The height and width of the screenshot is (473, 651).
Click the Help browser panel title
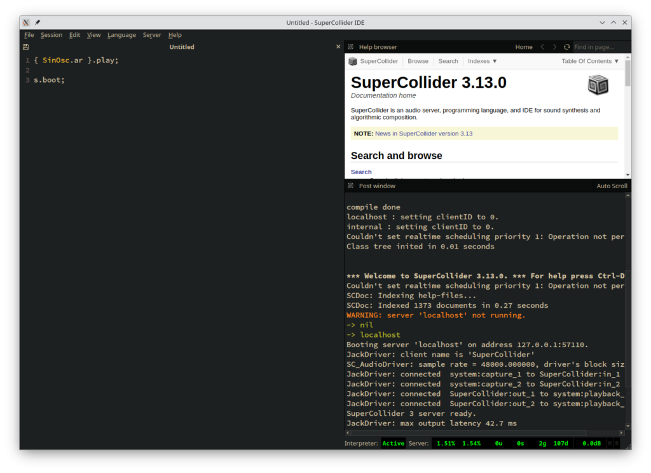click(x=378, y=47)
